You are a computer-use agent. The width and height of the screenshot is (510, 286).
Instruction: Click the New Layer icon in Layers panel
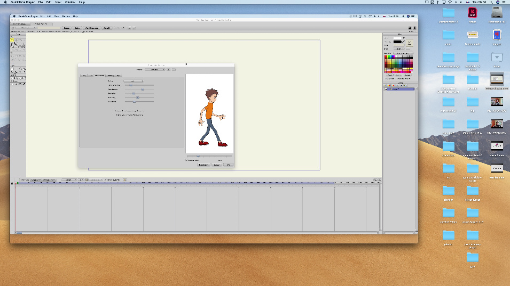click(386, 86)
